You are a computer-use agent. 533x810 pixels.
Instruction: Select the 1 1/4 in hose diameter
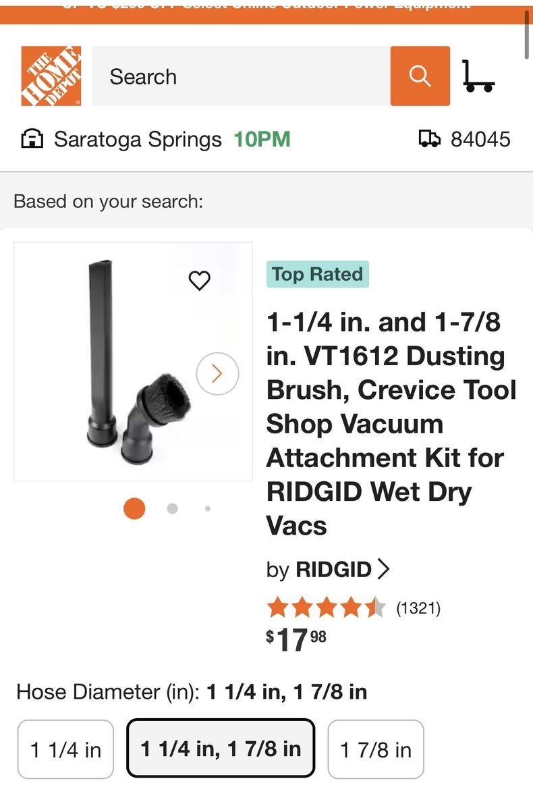click(x=65, y=749)
